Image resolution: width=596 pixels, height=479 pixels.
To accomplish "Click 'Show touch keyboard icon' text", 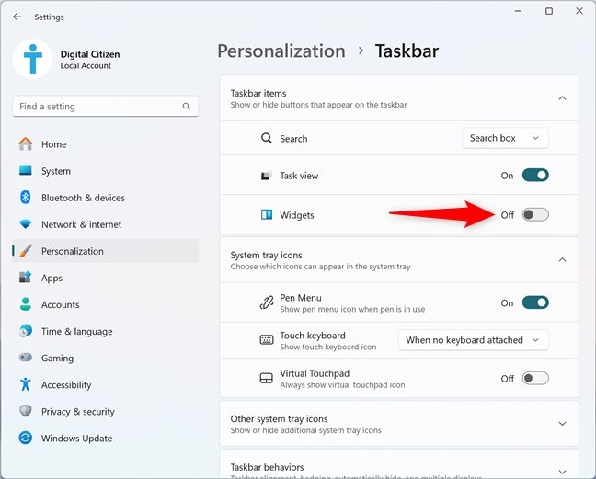I will 328,347.
